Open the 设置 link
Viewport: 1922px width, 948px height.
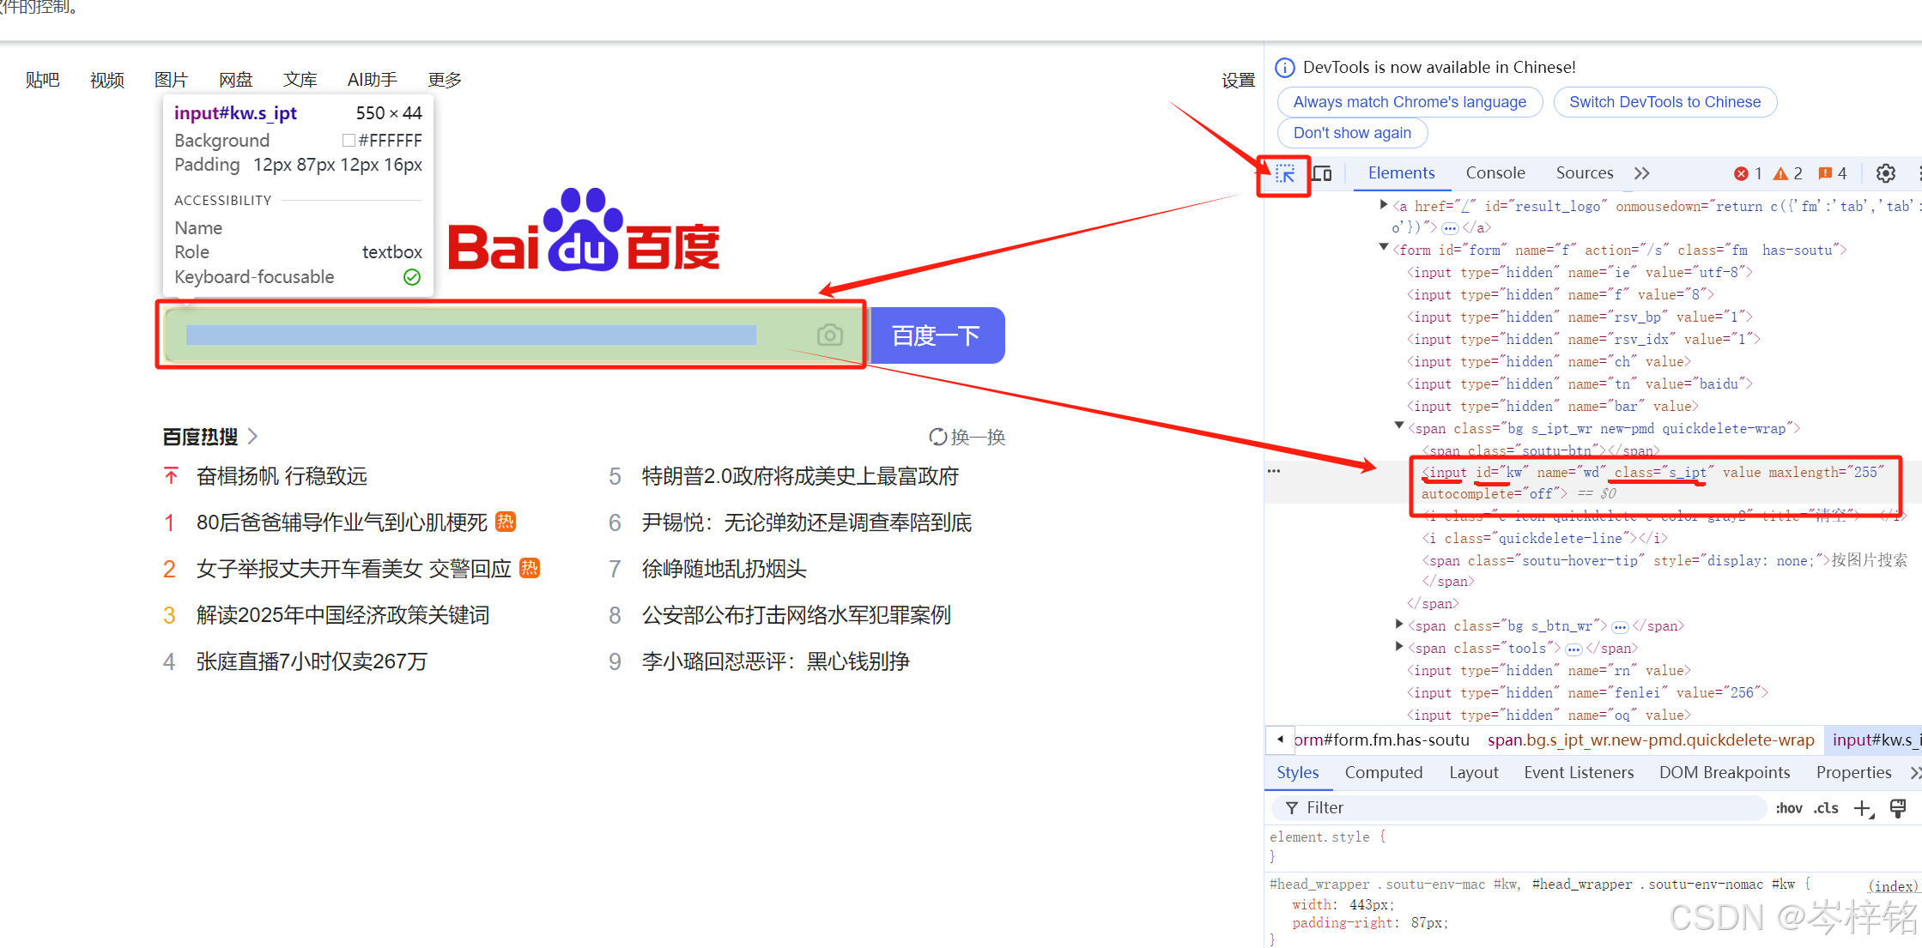tap(1238, 81)
